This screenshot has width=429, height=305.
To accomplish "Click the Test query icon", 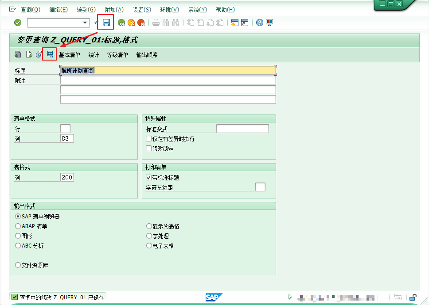I will [x=50, y=54].
